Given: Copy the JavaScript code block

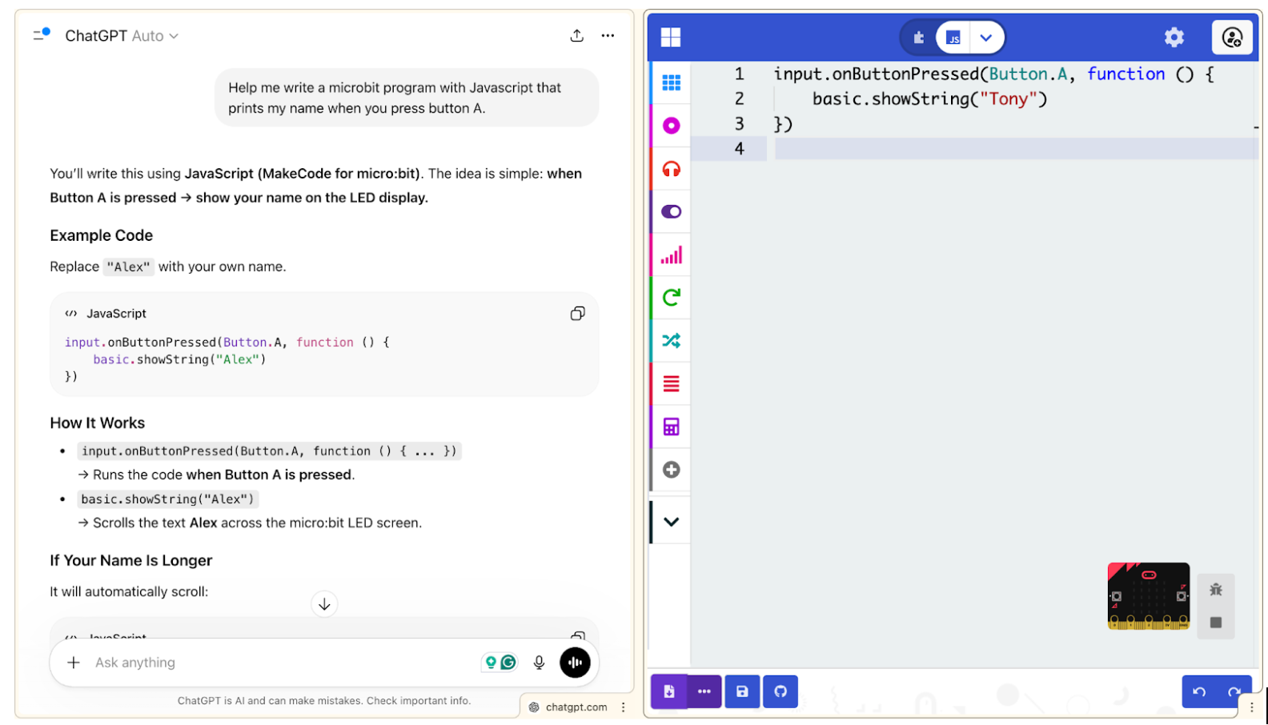Looking at the screenshot, I should (x=577, y=314).
